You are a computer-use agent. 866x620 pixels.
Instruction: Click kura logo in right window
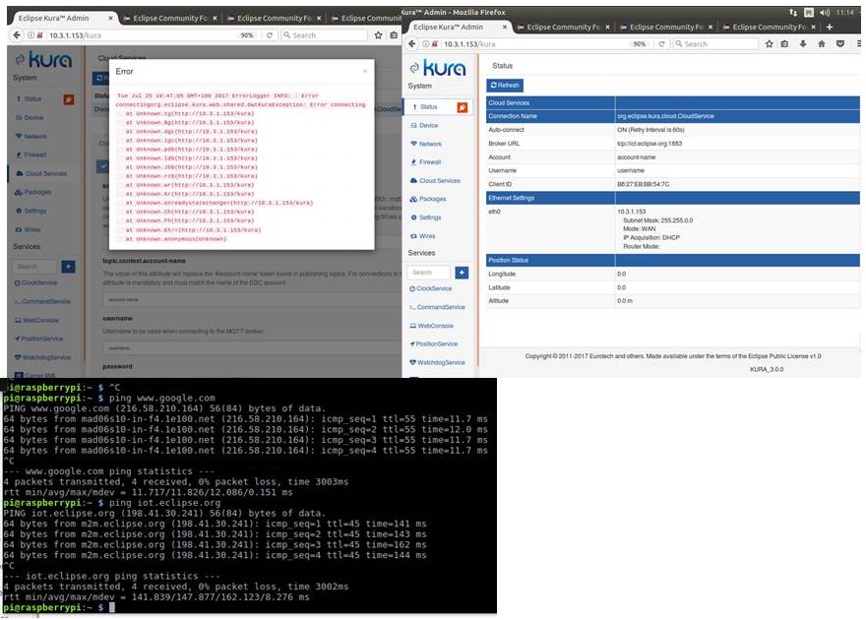pyautogui.click(x=438, y=68)
